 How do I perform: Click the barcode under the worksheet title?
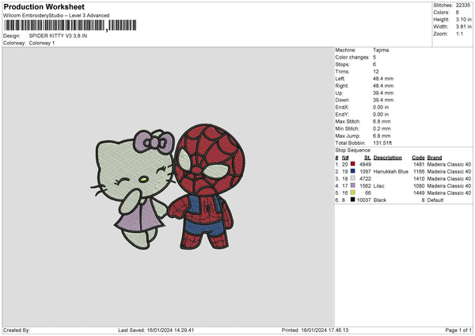70,25
